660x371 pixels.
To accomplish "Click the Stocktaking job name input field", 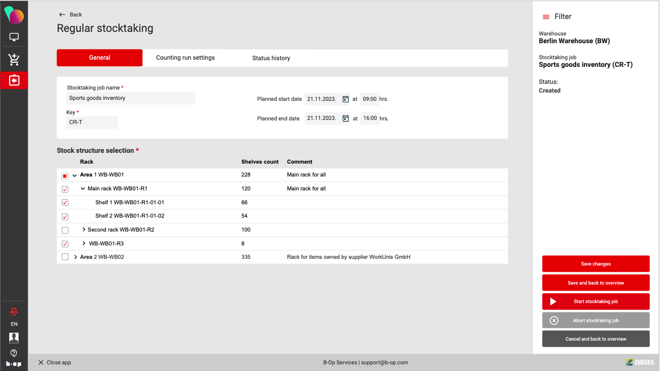I will tap(131, 98).
